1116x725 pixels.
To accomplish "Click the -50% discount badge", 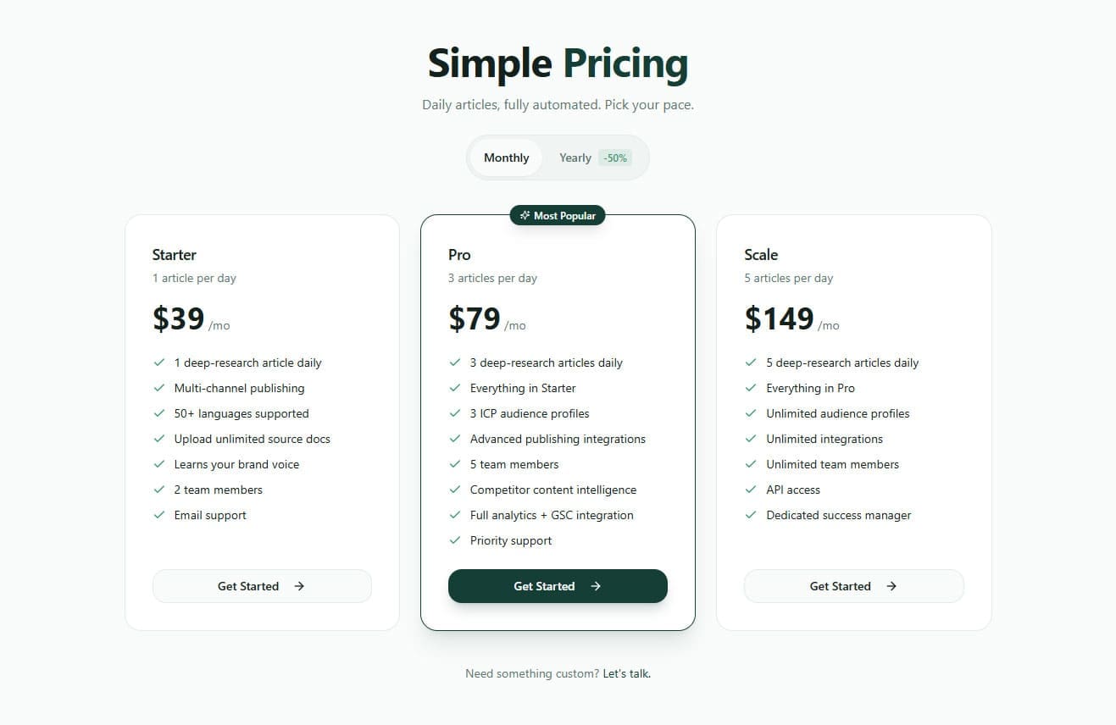I will pos(615,158).
